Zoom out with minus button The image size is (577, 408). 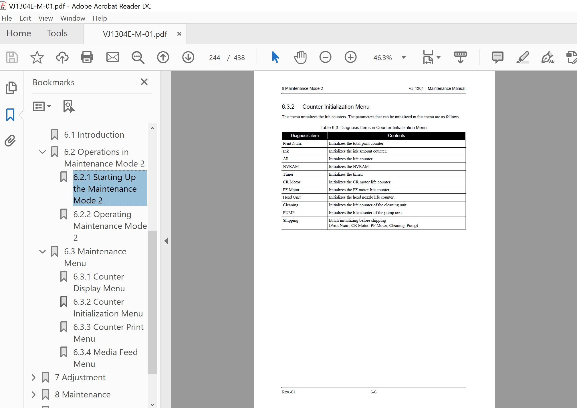click(325, 57)
